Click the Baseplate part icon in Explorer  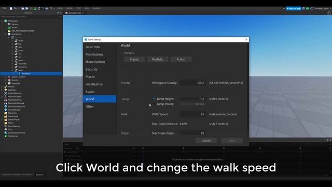pyautogui.click(x=9, y=83)
